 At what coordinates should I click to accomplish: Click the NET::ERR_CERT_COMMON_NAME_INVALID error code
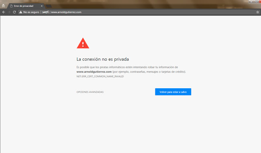100,76
